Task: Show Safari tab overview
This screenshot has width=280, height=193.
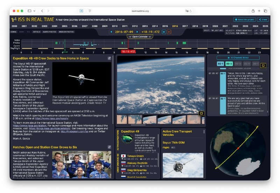Action: click(265, 11)
